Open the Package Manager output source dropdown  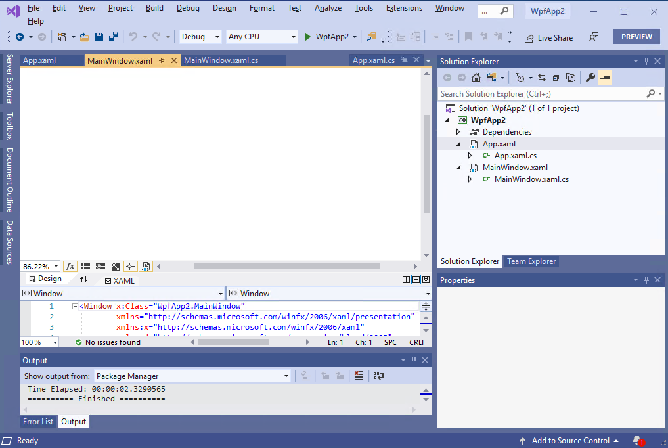[192, 376]
